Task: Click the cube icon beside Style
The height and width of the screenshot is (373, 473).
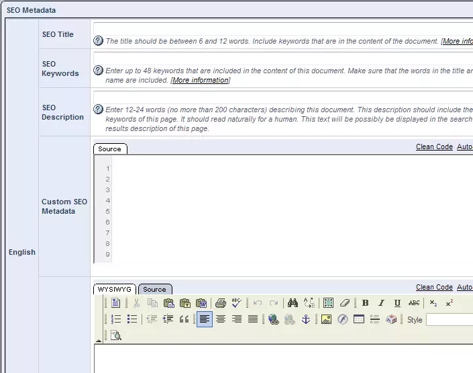Action: pyautogui.click(x=391, y=319)
